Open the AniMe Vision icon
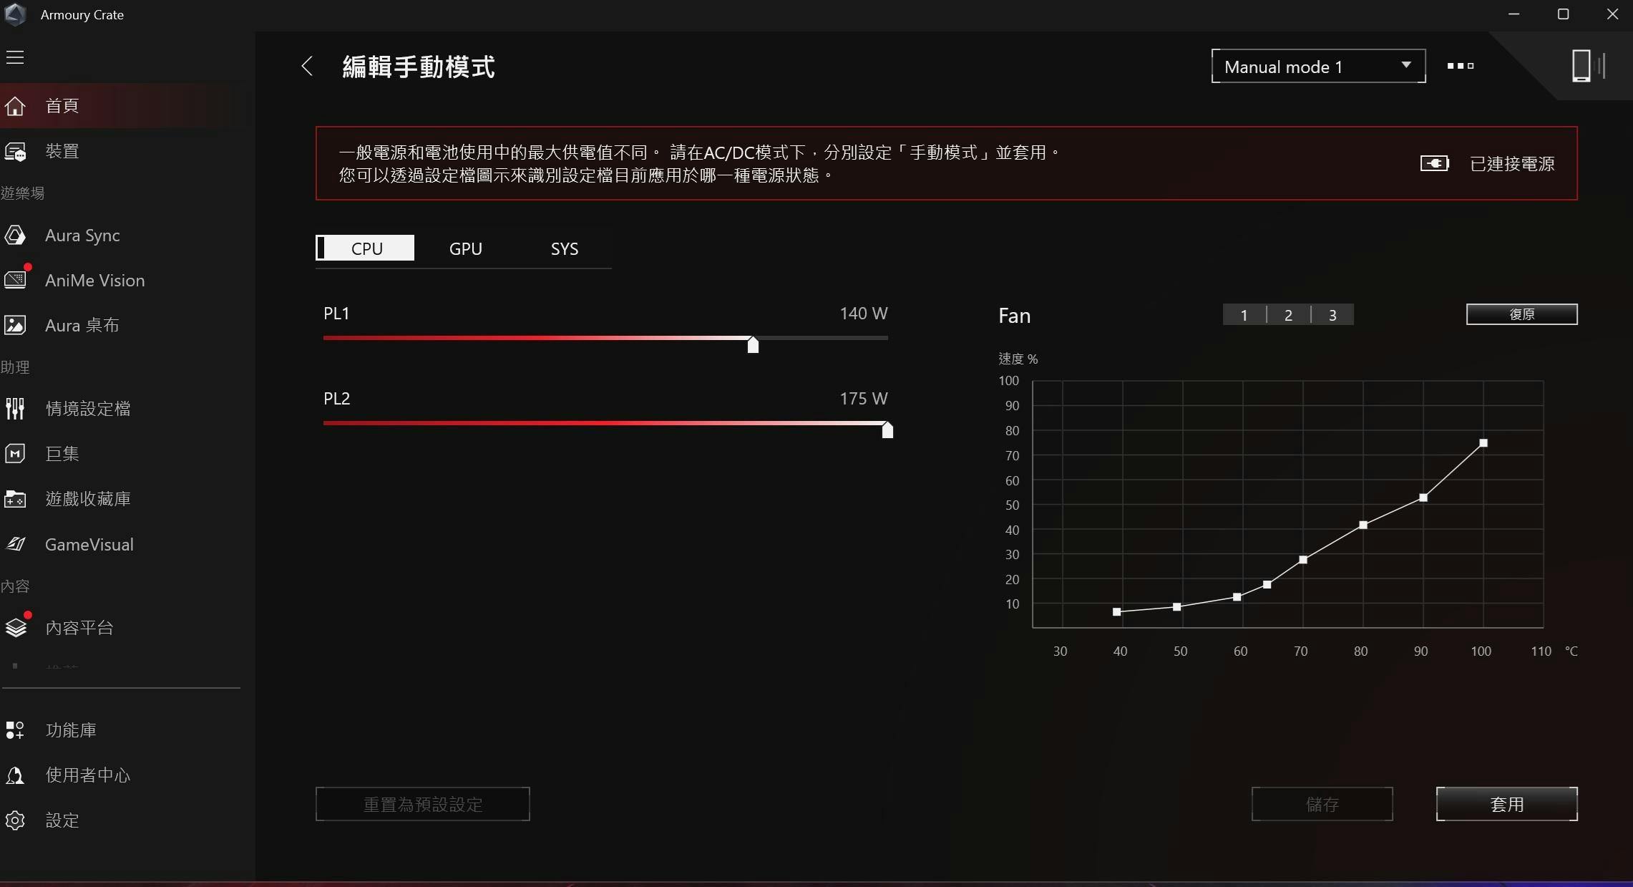The image size is (1633, 887). (x=15, y=280)
